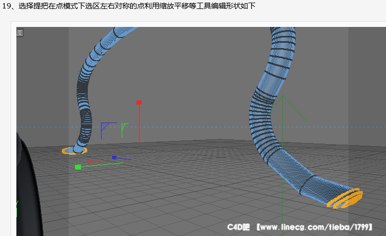The height and width of the screenshot is (236, 386).
Task: Click the step 19 instruction text
Action: click(128, 6)
